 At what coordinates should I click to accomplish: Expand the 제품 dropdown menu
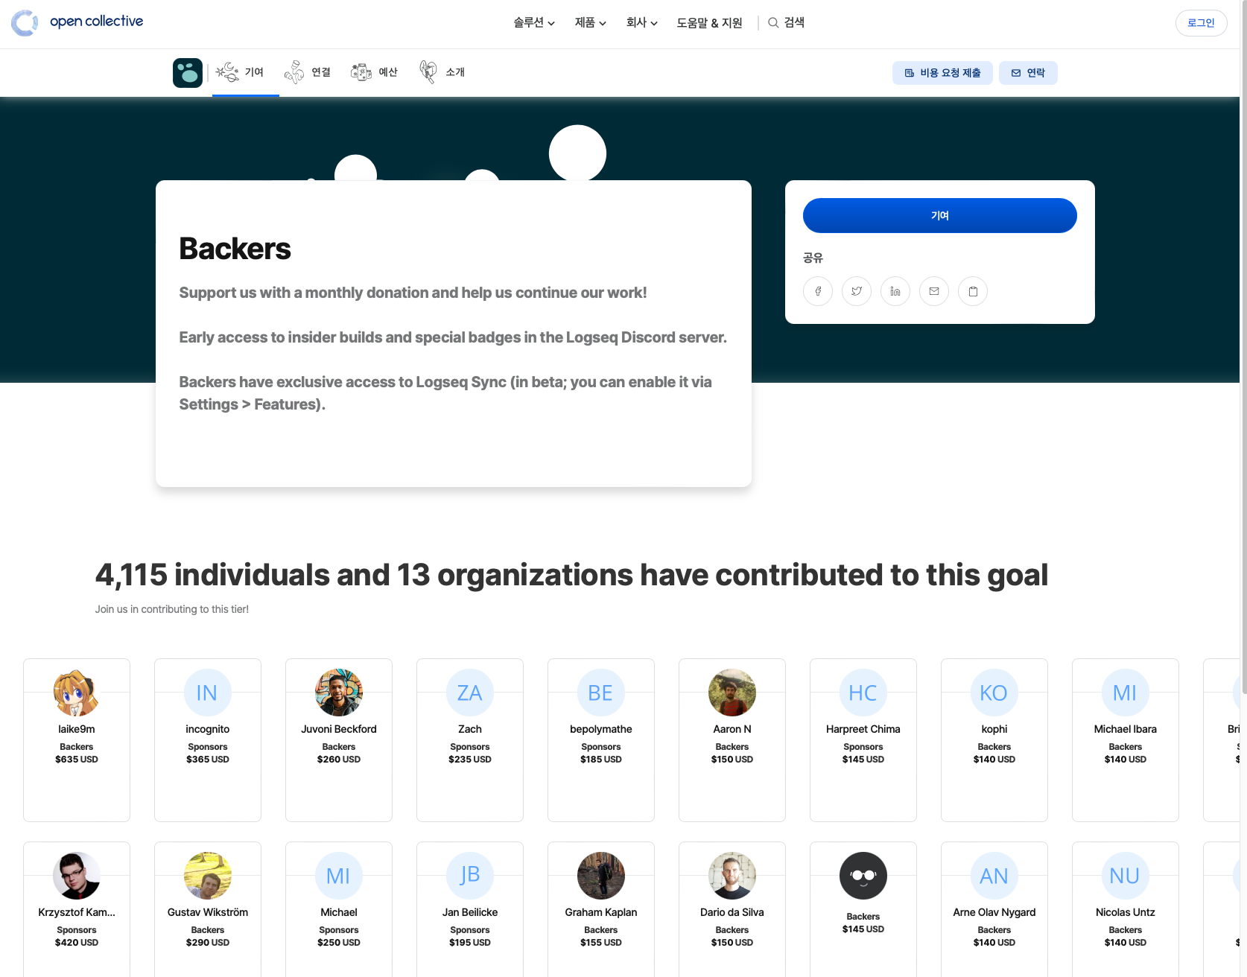click(590, 23)
